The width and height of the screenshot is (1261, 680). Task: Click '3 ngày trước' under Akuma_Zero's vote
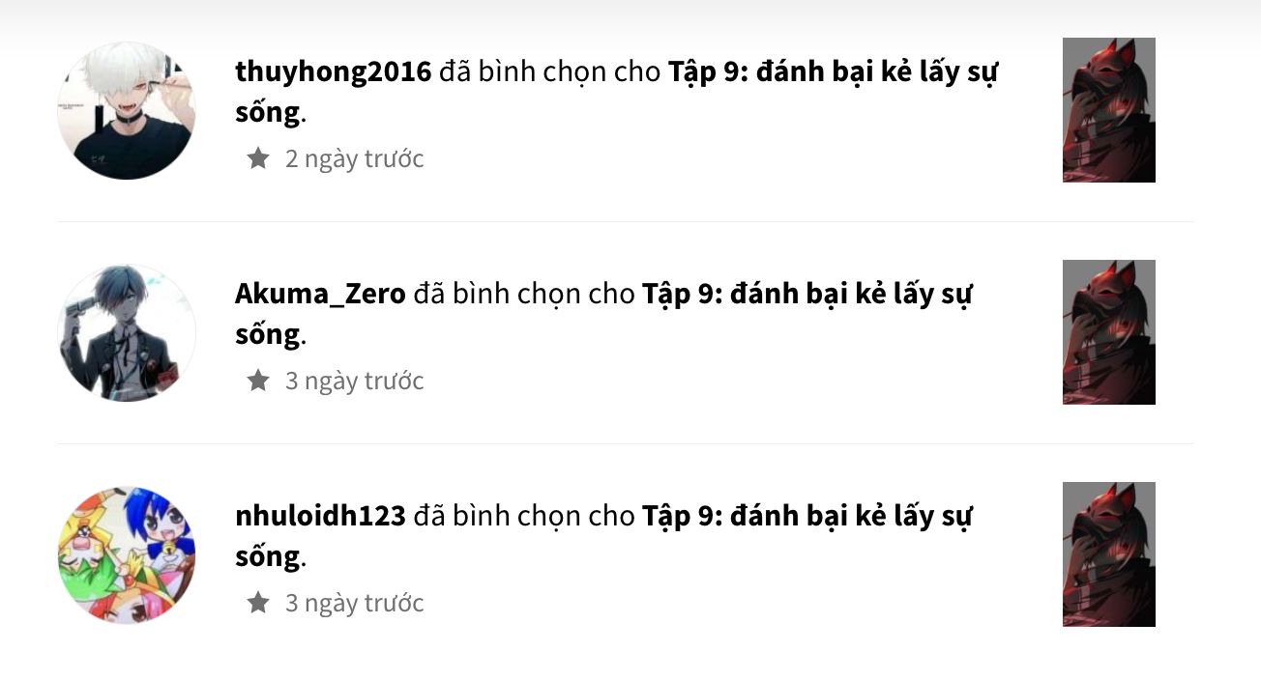(355, 382)
